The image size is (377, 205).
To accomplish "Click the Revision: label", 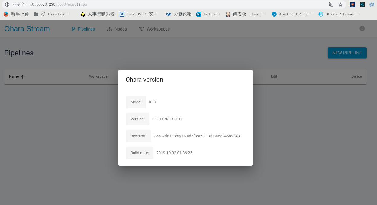I will [138, 136].
